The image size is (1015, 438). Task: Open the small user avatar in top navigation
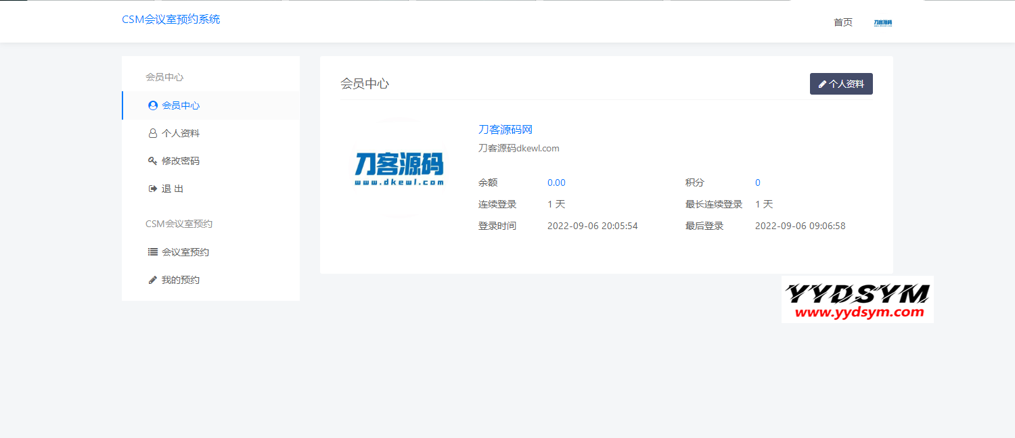click(882, 22)
